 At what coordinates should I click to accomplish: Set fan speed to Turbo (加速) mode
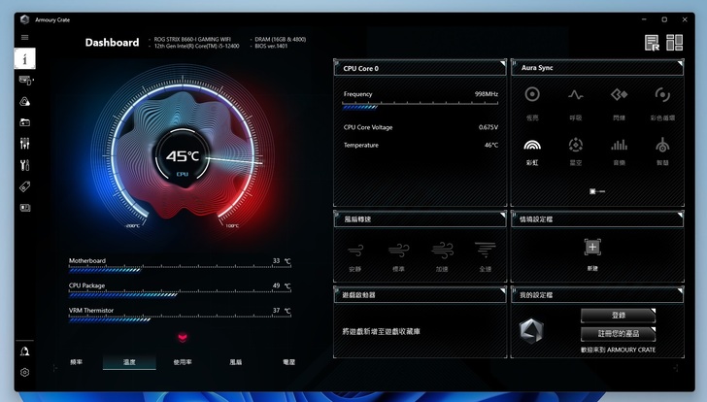pos(442,253)
